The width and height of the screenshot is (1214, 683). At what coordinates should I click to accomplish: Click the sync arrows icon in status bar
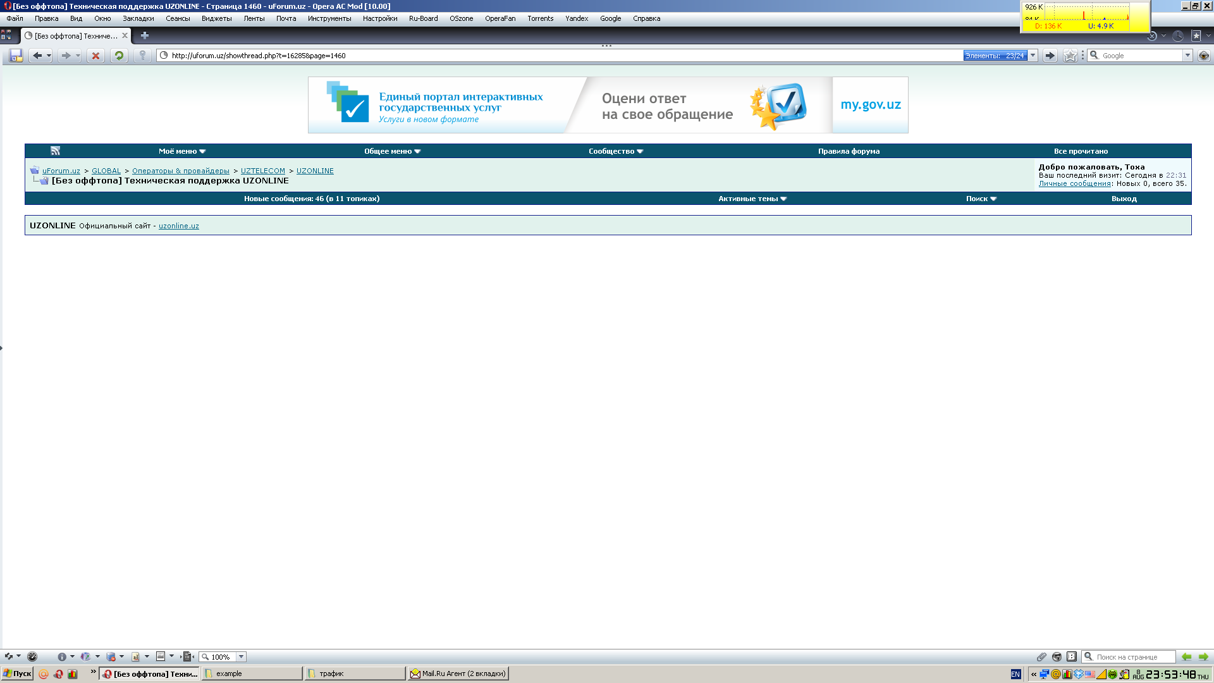[9, 656]
